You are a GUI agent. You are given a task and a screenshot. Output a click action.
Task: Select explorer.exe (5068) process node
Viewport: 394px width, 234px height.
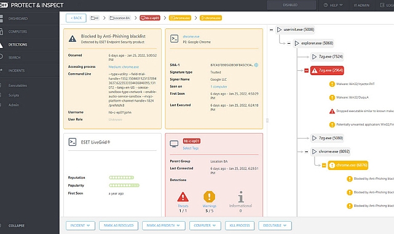click(314, 43)
